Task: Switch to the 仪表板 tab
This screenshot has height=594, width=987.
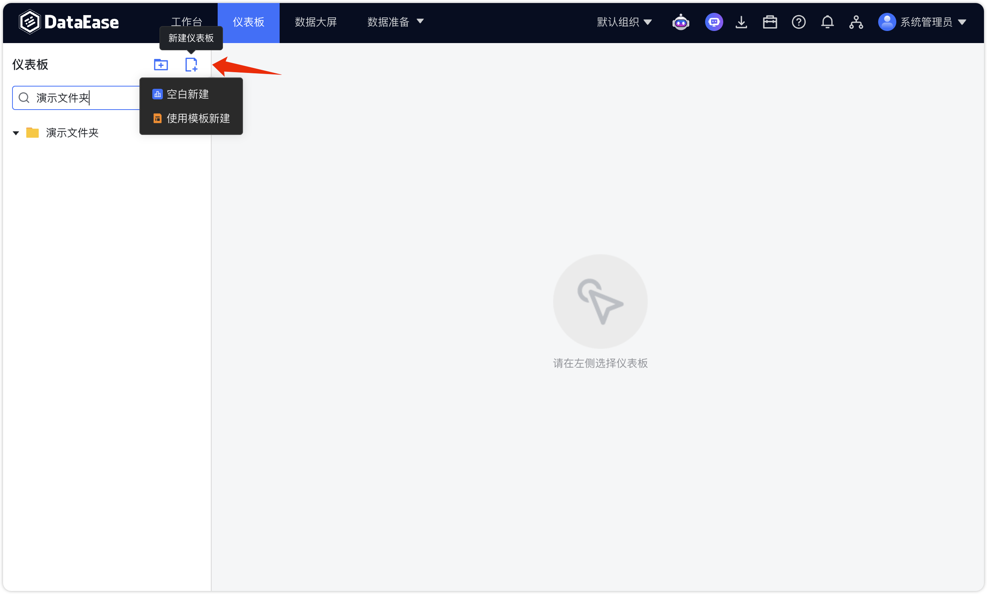Action: coord(249,22)
